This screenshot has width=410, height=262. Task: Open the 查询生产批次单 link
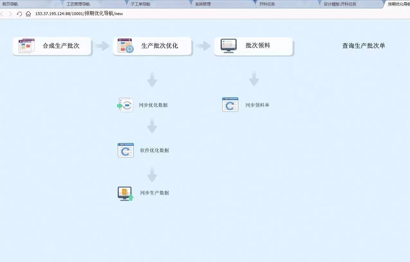(x=363, y=46)
